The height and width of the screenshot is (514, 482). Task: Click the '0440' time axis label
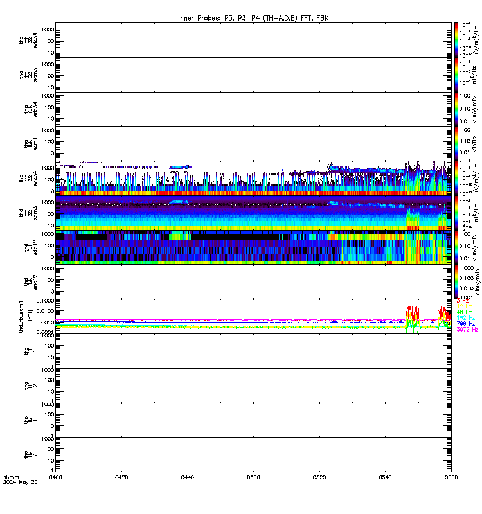tap(188, 477)
